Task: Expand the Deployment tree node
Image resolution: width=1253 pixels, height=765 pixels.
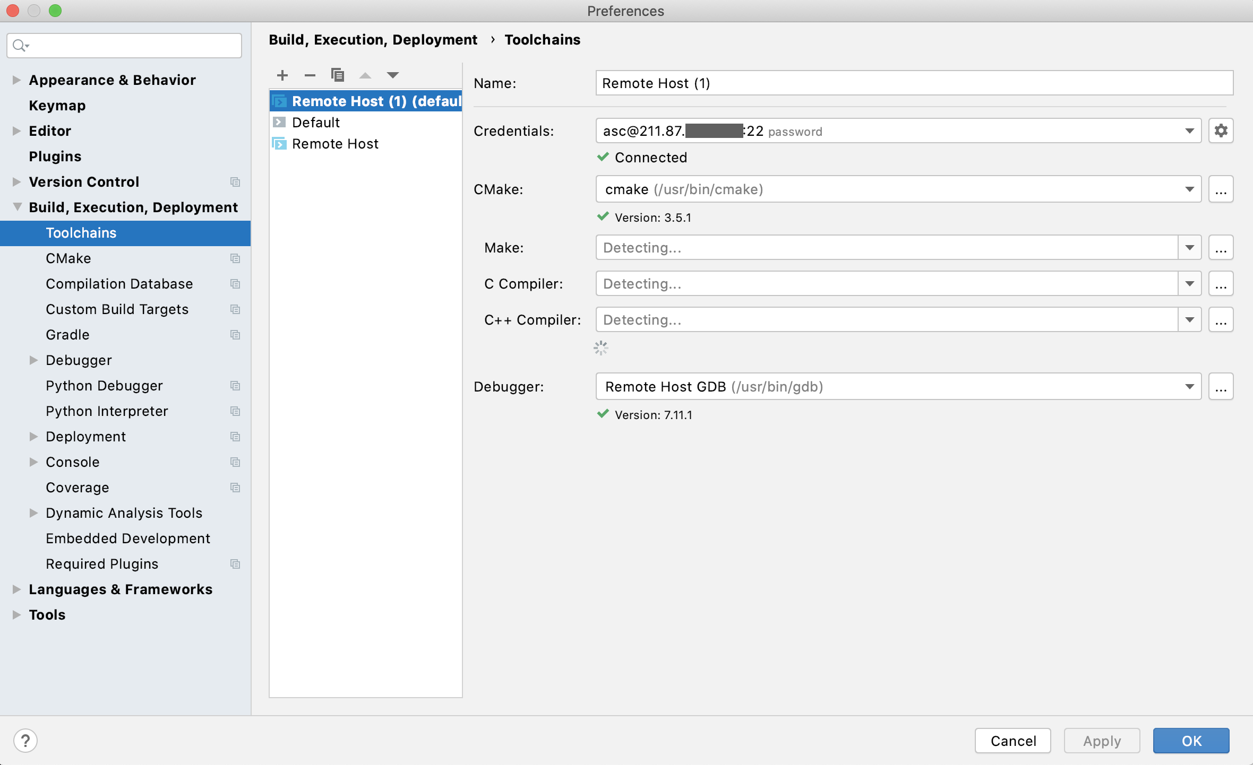Action: [x=33, y=437]
